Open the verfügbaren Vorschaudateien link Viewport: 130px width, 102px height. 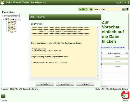click(x=113, y=48)
